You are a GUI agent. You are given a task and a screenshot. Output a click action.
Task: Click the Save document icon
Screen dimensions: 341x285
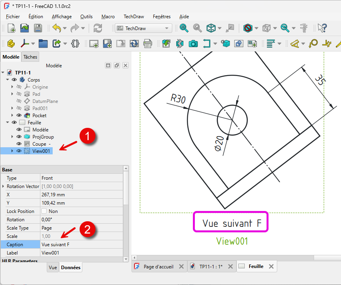pos(38,28)
